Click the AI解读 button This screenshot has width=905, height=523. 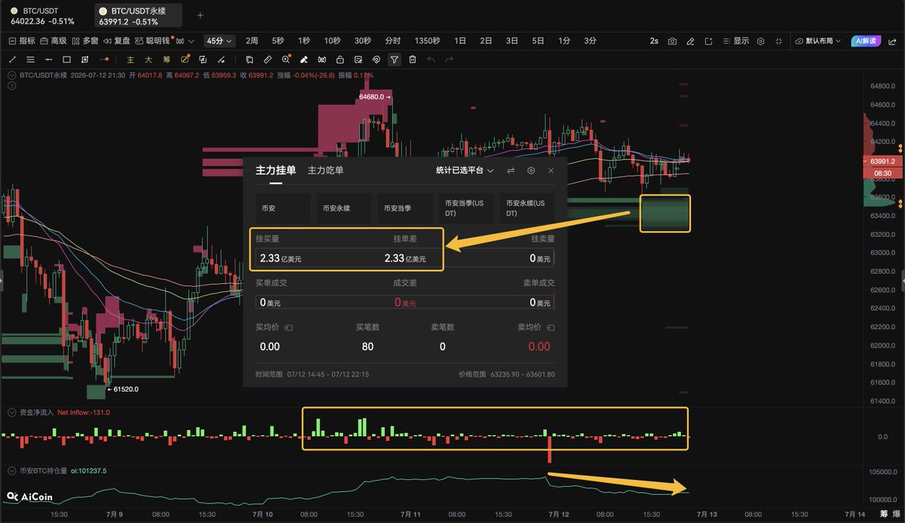tap(866, 42)
